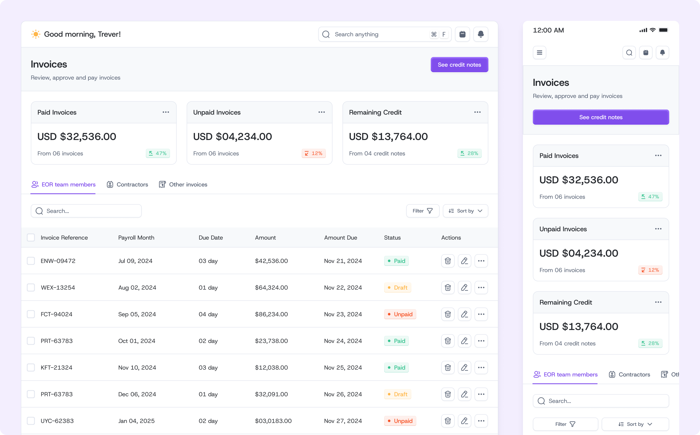Screen dimensions: 700x435
Task: Click the notification bell in the desktop header
Action: click(x=481, y=34)
